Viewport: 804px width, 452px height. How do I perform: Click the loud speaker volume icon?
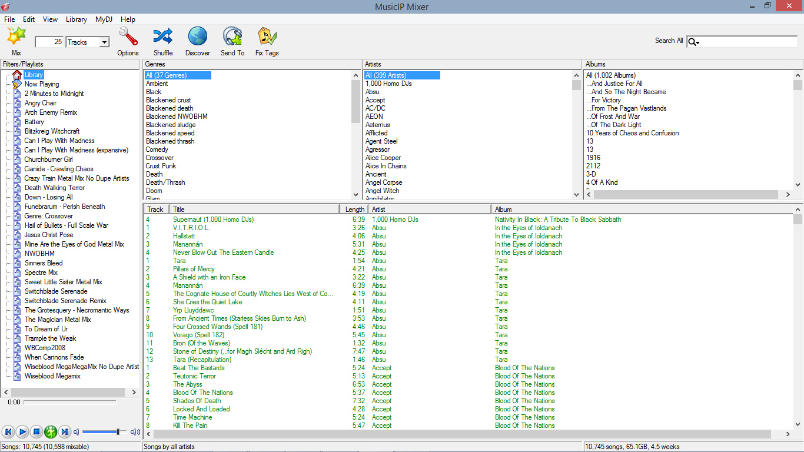tap(135, 432)
